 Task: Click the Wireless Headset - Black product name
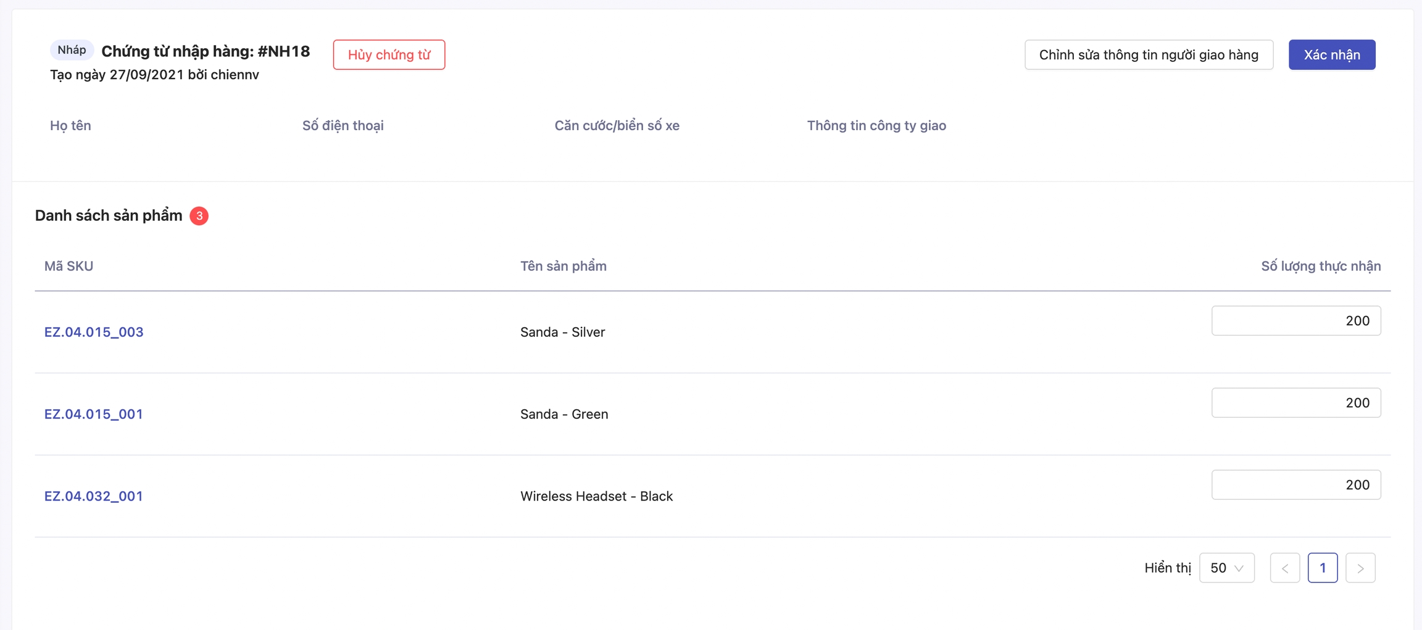click(596, 496)
